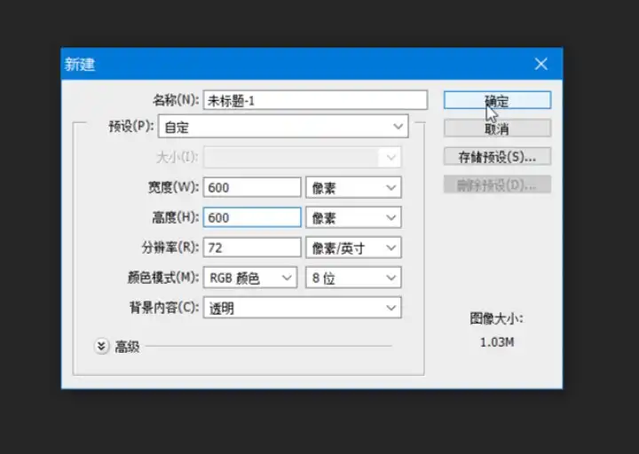The height and width of the screenshot is (454, 639).
Task: Click the 名称 field containing 未标题-1
Action: pos(315,100)
